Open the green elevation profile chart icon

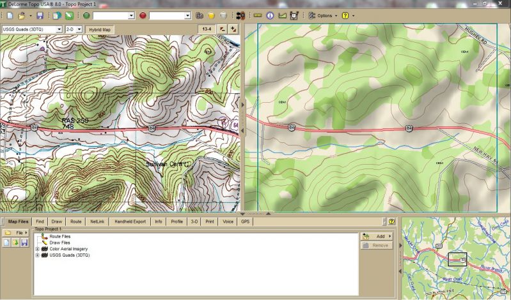pyautogui.click(x=282, y=15)
